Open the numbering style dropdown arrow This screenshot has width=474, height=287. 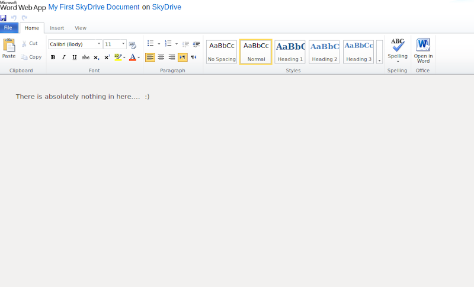coord(177,44)
